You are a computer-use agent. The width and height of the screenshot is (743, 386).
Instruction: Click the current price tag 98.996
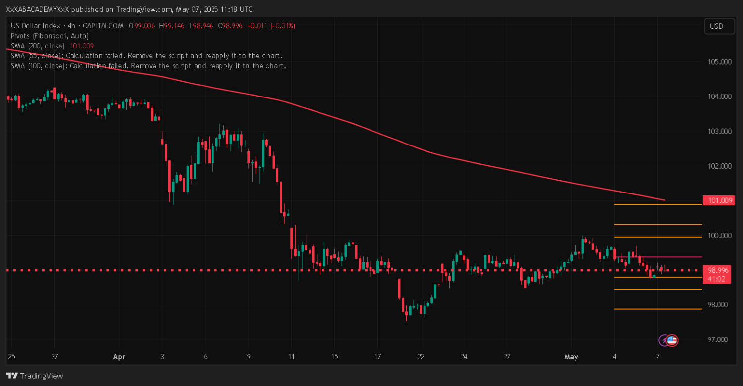pos(718,270)
